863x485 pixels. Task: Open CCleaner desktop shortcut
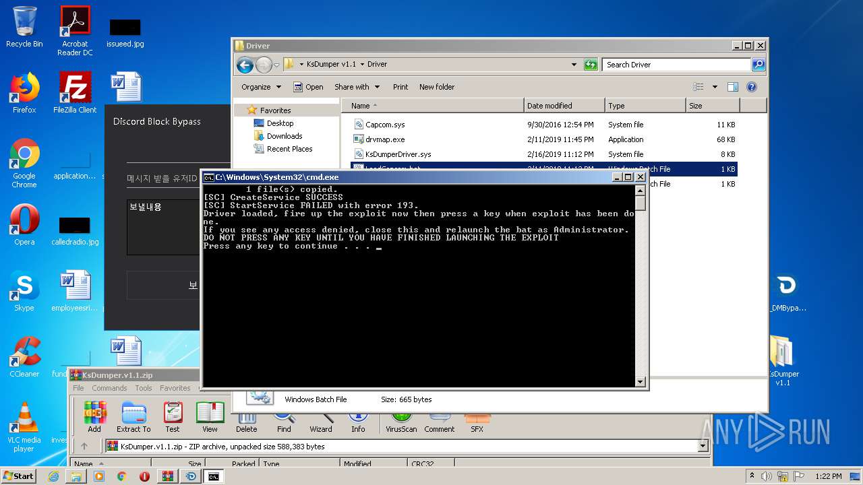click(x=24, y=357)
